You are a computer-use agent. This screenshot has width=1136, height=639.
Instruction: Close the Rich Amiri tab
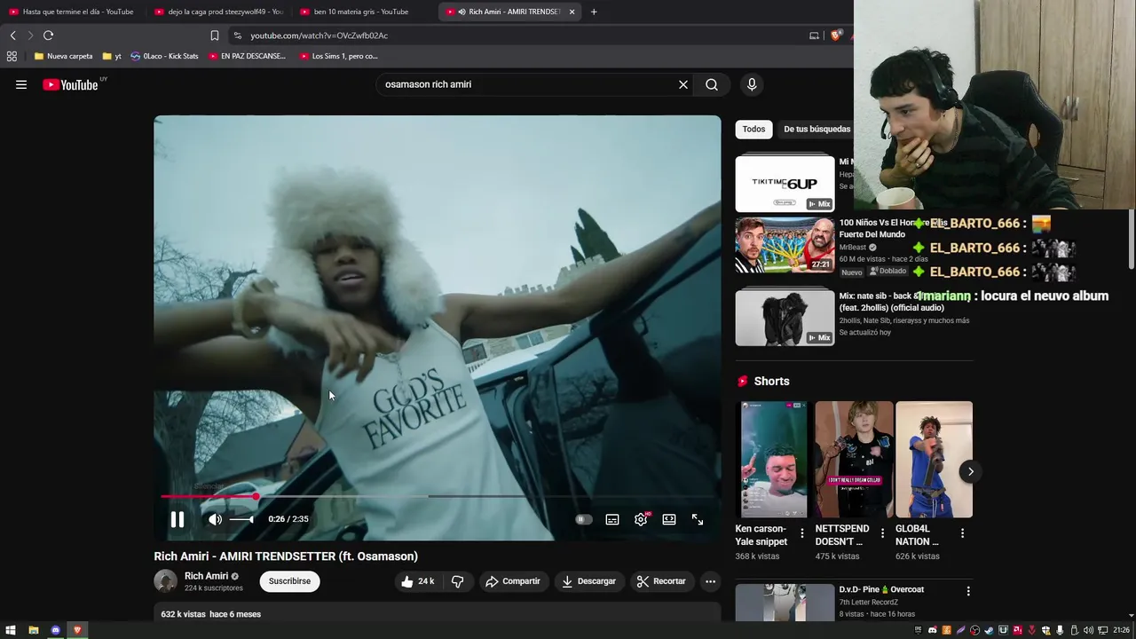(572, 12)
